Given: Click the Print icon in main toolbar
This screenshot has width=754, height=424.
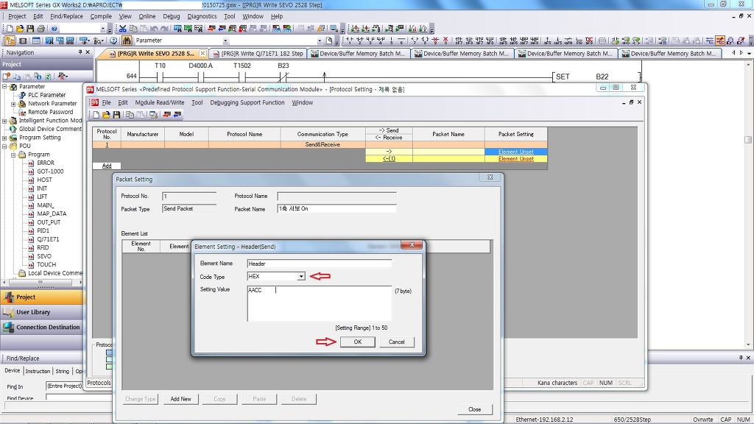Looking at the screenshot, I should pyautogui.click(x=40, y=29).
